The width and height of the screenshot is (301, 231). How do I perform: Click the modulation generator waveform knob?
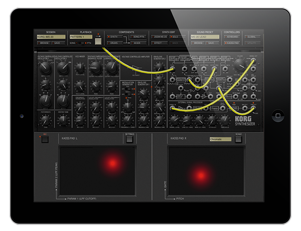click(127, 107)
